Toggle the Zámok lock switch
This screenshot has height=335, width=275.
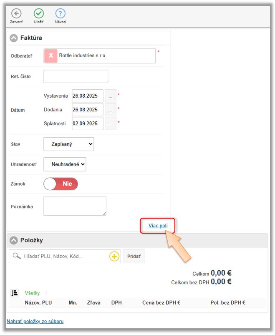click(61, 184)
